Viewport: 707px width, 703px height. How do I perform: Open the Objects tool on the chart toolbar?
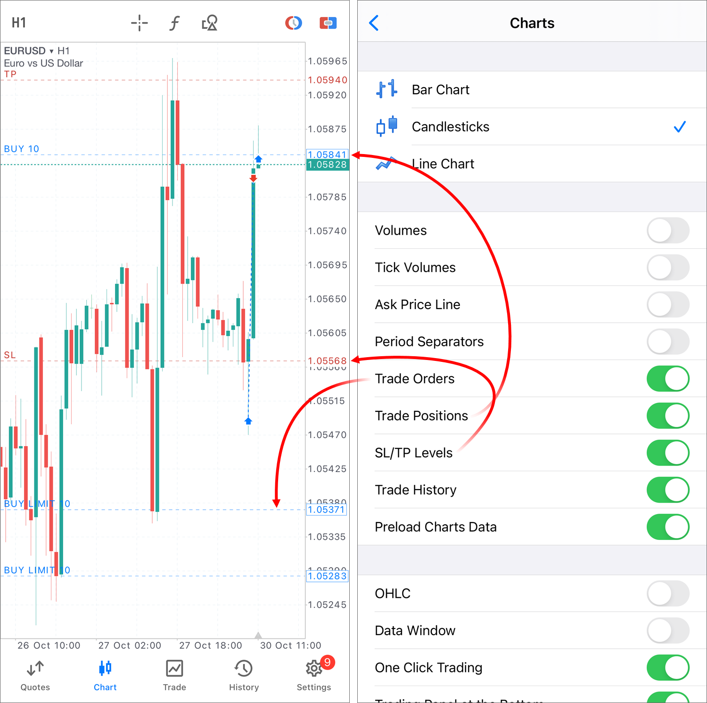click(209, 22)
